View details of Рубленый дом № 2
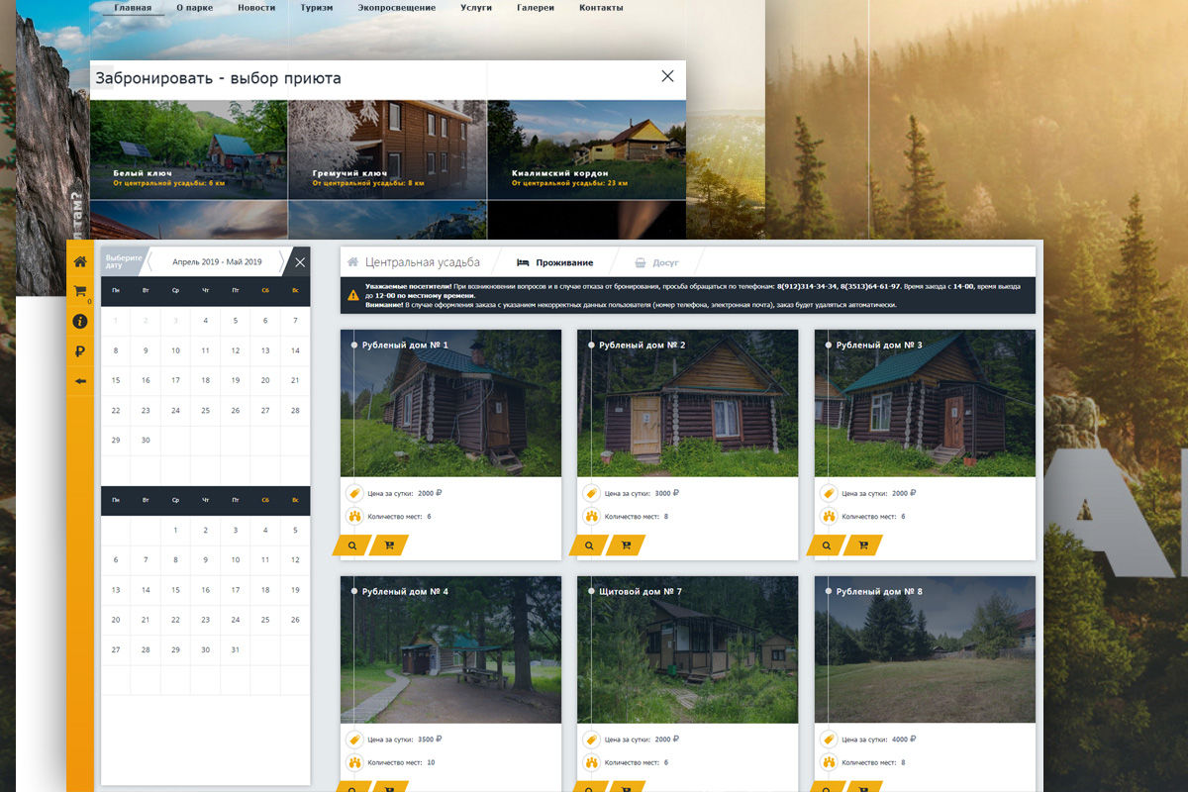Image resolution: width=1188 pixels, height=792 pixels. [x=590, y=545]
